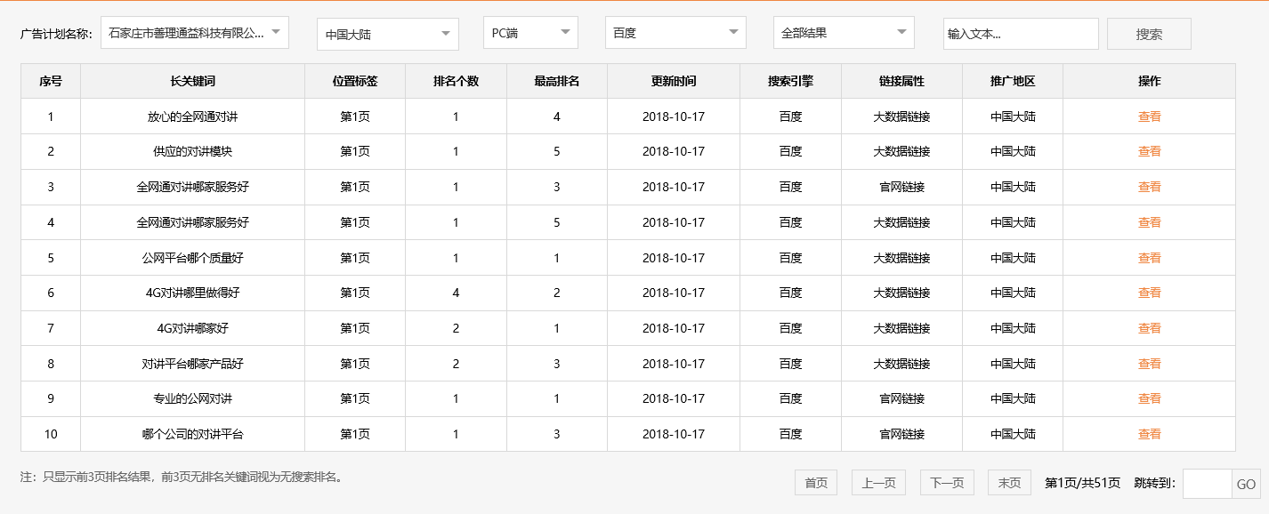Go to first page via 首页
The width and height of the screenshot is (1269, 514).
(815, 482)
